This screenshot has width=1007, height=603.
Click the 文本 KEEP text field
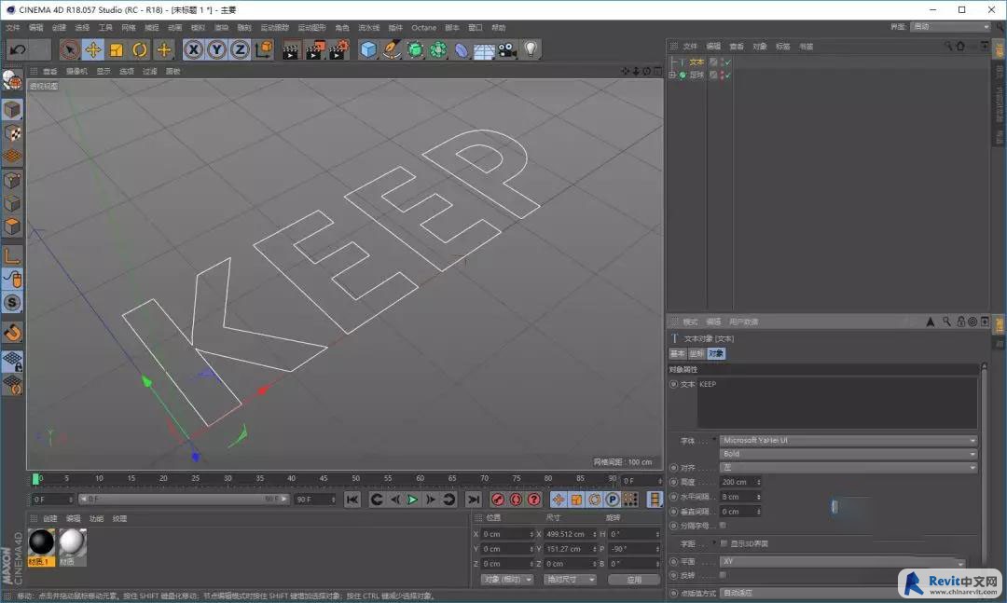click(837, 403)
